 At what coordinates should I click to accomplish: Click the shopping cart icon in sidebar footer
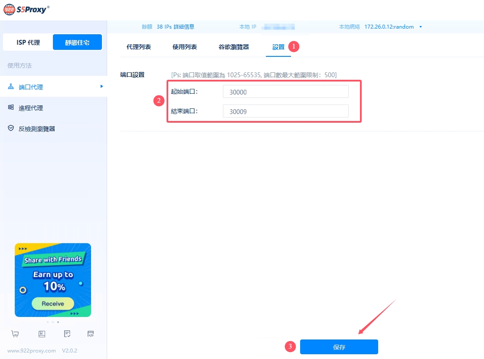(x=15, y=334)
